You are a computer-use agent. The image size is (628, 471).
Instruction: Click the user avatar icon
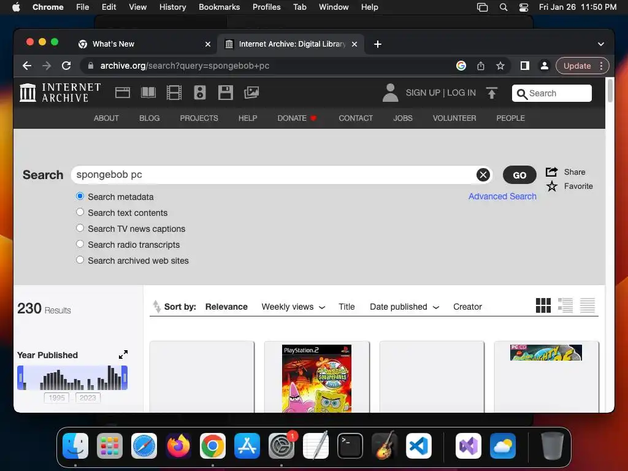point(390,93)
